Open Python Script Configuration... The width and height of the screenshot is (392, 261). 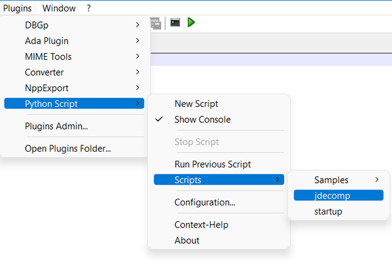[x=219, y=202]
